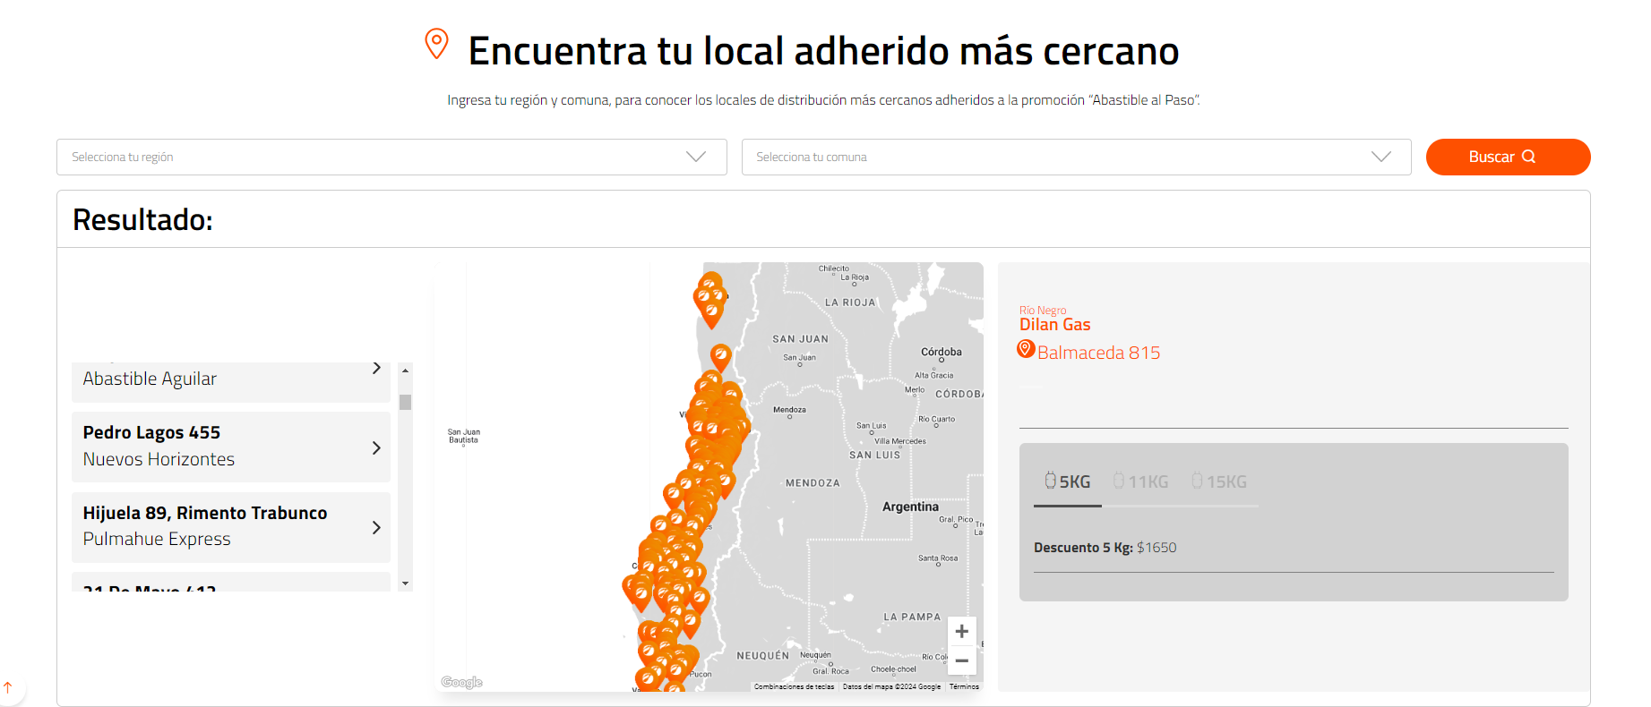Zoom in on the map
Image resolution: width=1651 pixels, height=707 pixels.
point(961,631)
